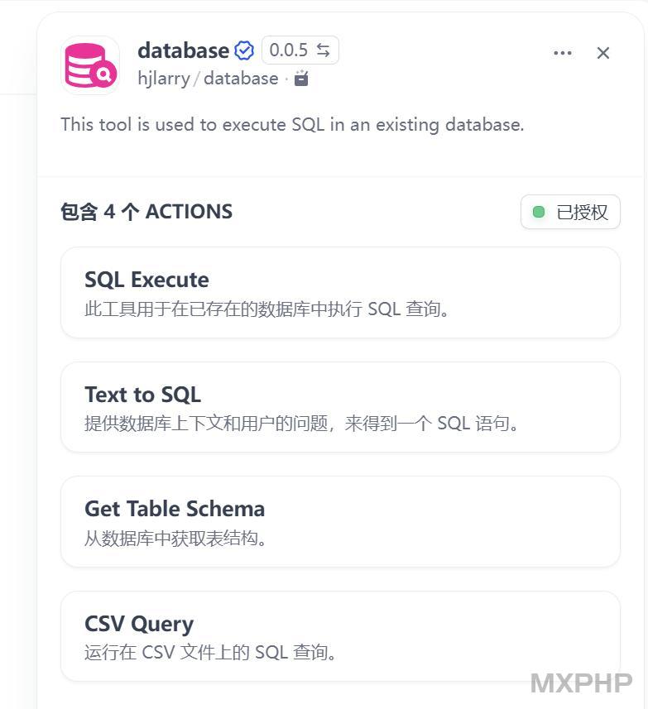
Task: Click the blue verified badge icon
Action: point(244,50)
